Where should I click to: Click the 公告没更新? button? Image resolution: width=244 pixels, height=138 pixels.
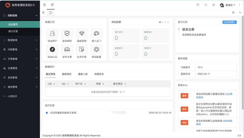click(229, 22)
